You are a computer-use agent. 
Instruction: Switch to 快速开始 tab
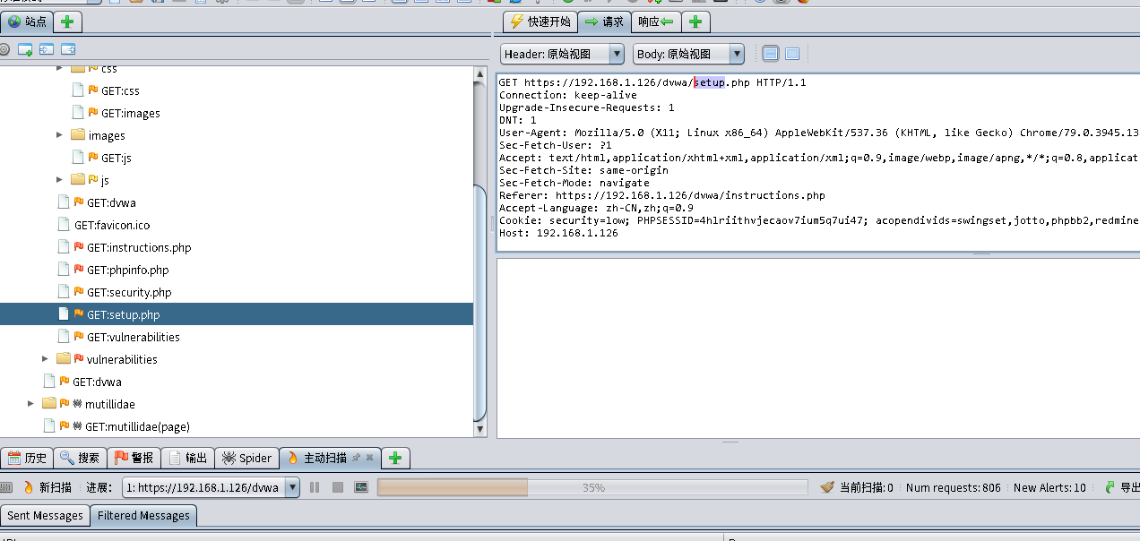(x=540, y=21)
